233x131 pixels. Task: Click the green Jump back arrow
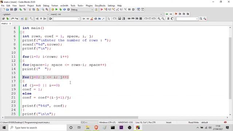coord(167,14)
